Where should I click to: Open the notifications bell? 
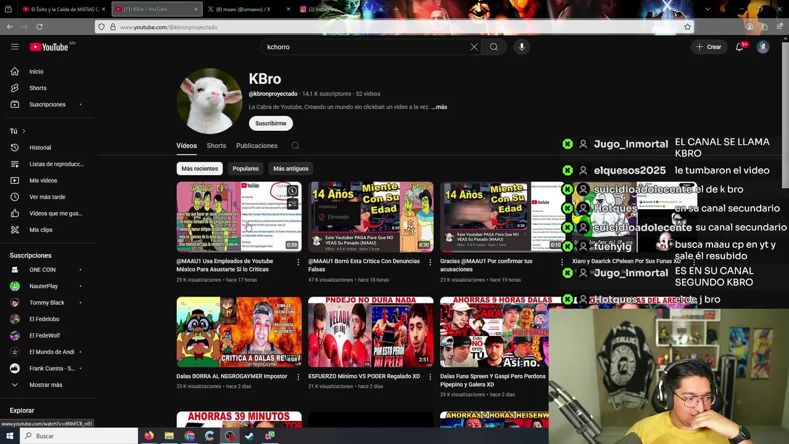[x=740, y=47]
